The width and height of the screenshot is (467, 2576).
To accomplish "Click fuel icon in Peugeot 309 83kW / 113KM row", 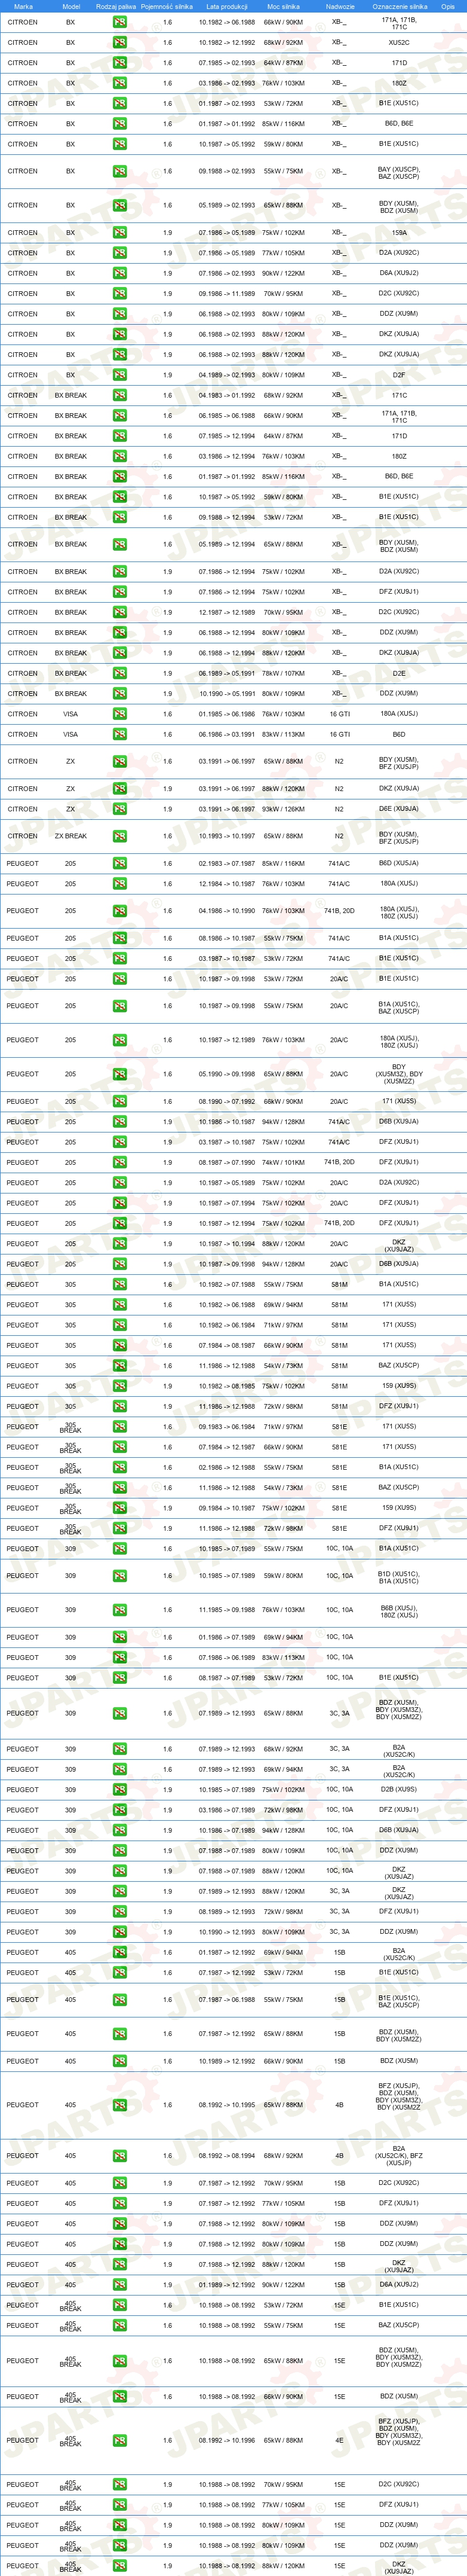I will click(x=120, y=1658).
